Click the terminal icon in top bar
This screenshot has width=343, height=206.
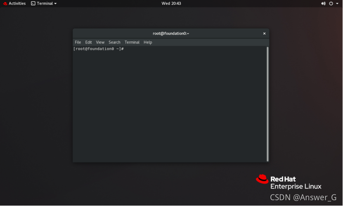[33, 3]
